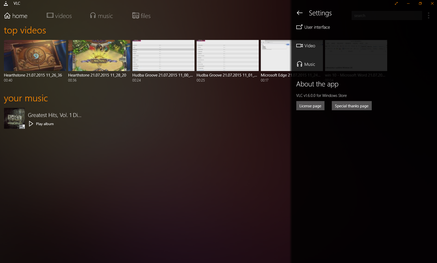This screenshot has height=263, width=437.
Task: Go to the home tab
Action: coord(16,16)
